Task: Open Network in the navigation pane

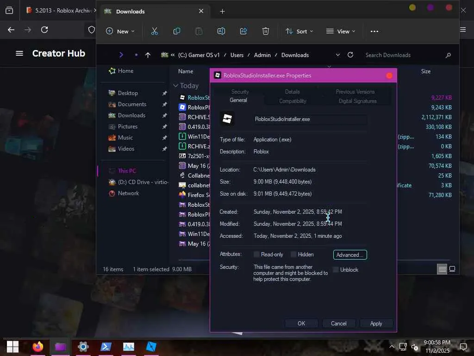Action: coord(128,193)
